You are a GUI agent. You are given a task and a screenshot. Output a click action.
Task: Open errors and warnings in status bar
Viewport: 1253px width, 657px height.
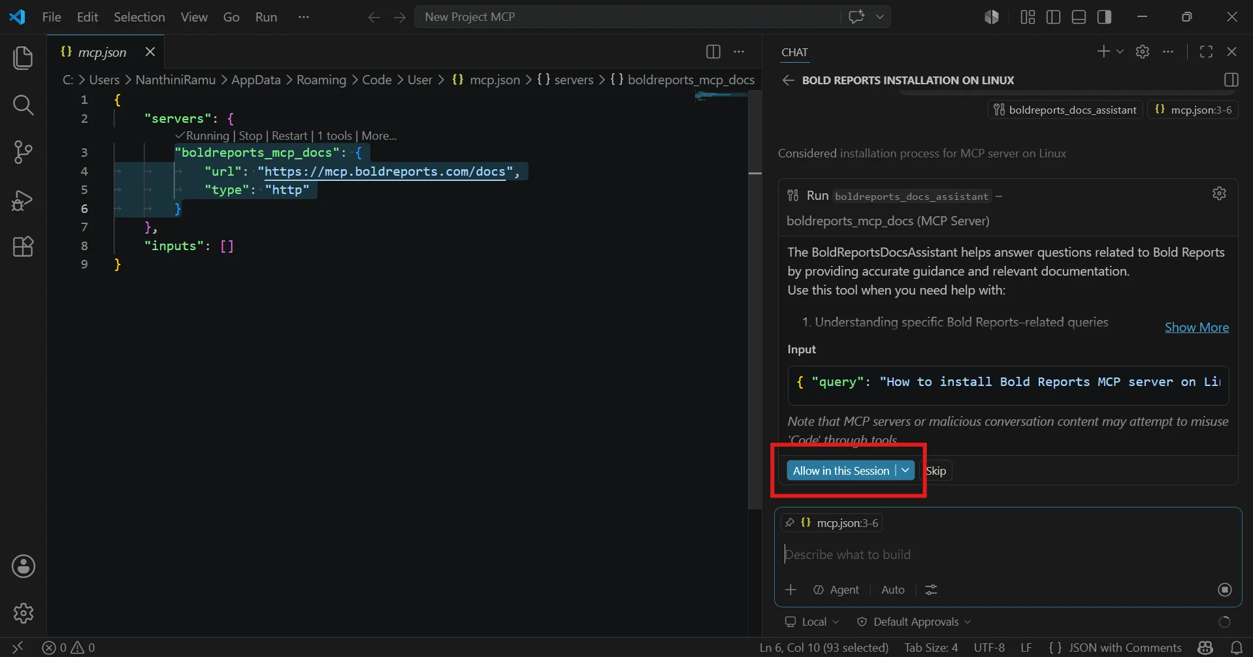[x=69, y=647]
